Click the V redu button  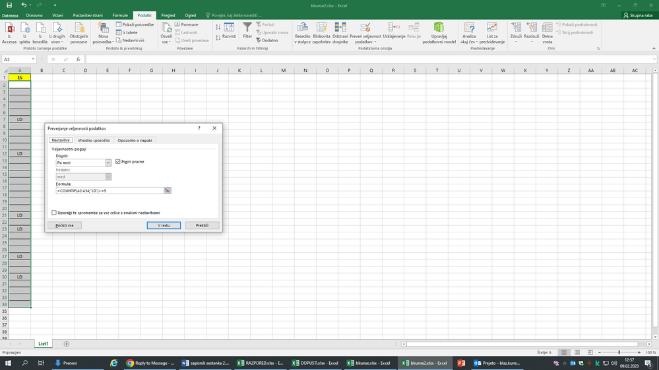(164, 225)
